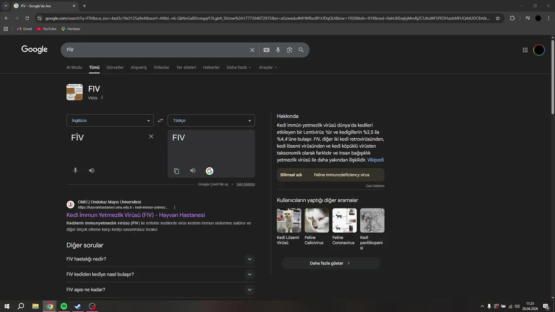Open the Gmail bookmark

(24, 29)
